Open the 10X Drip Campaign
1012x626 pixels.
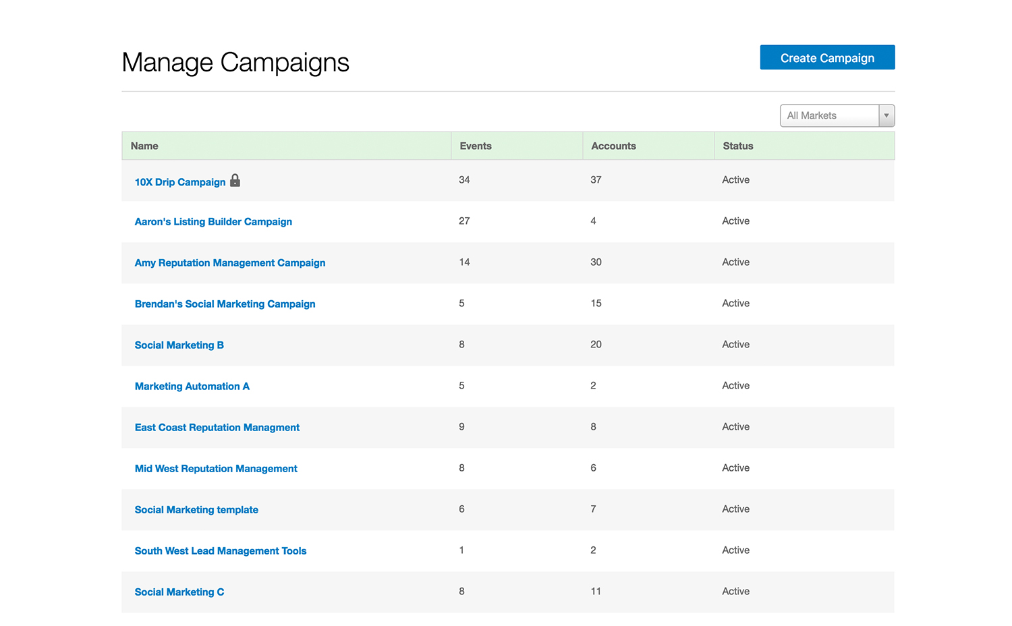pyautogui.click(x=179, y=182)
